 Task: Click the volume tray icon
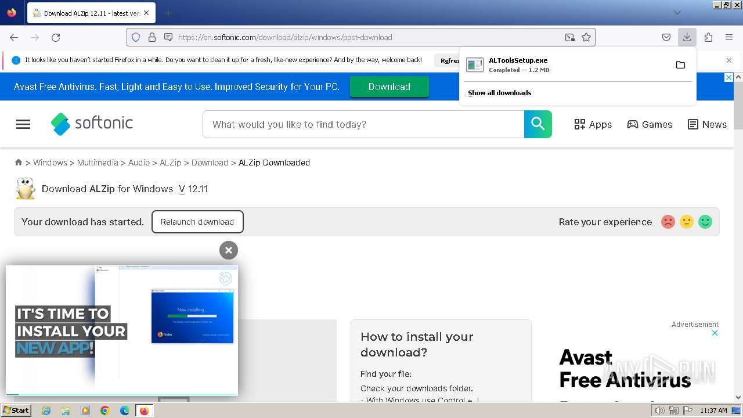pyautogui.click(x=660, y=410)
